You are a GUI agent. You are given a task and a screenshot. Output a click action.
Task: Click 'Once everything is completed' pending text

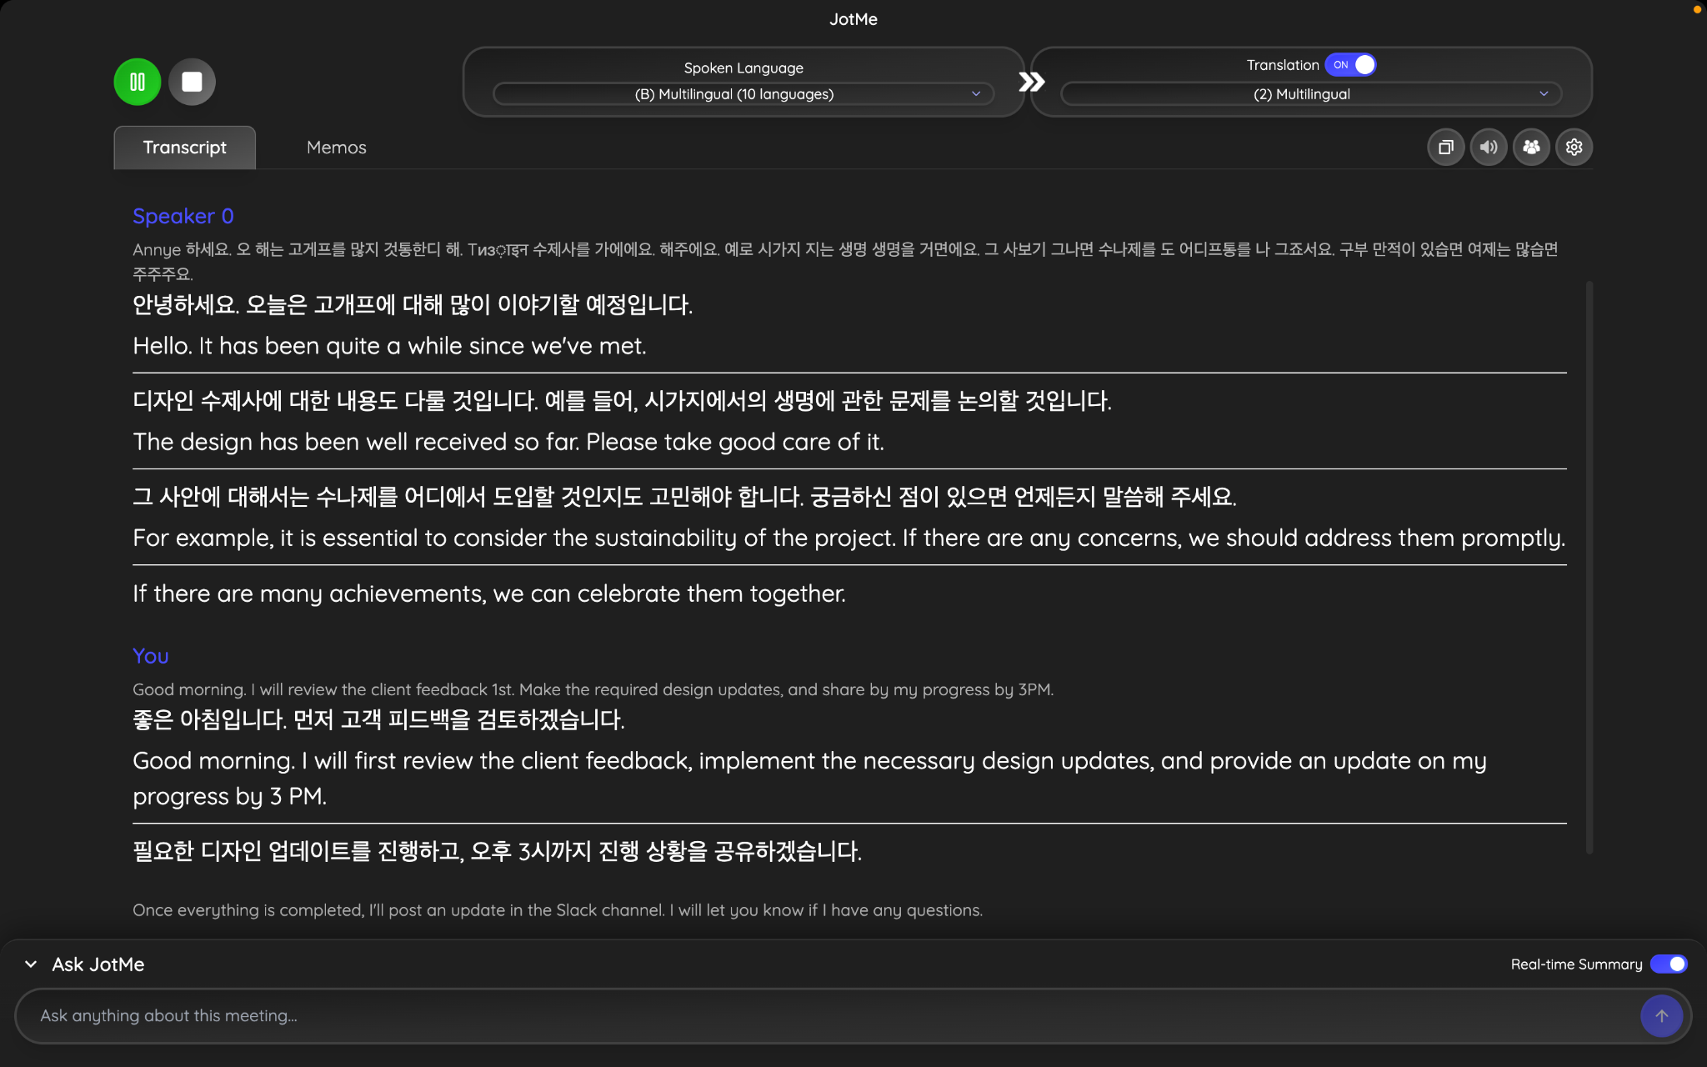click(x=558, y=910)
